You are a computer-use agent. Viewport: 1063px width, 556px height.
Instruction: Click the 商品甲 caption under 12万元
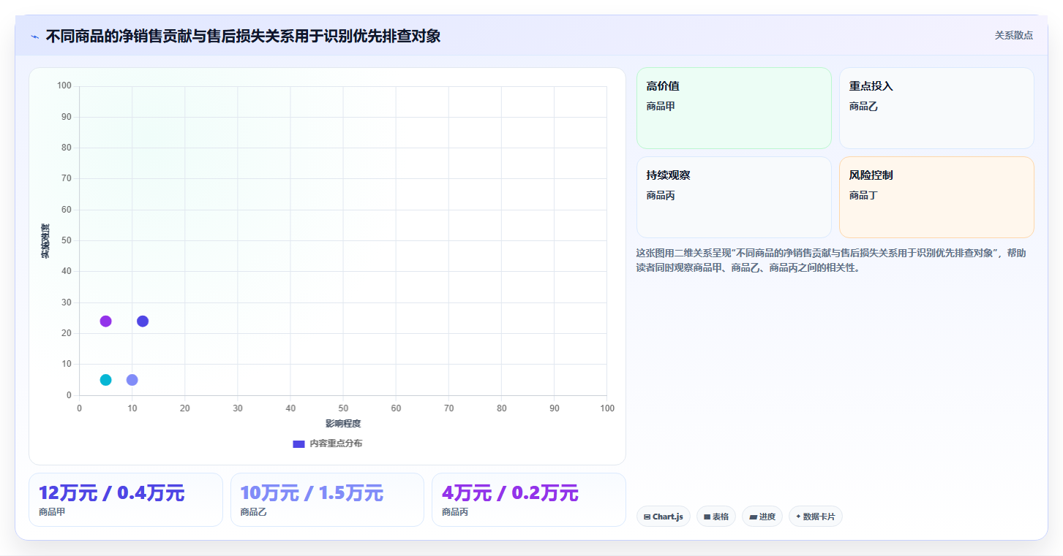(52, 512)
